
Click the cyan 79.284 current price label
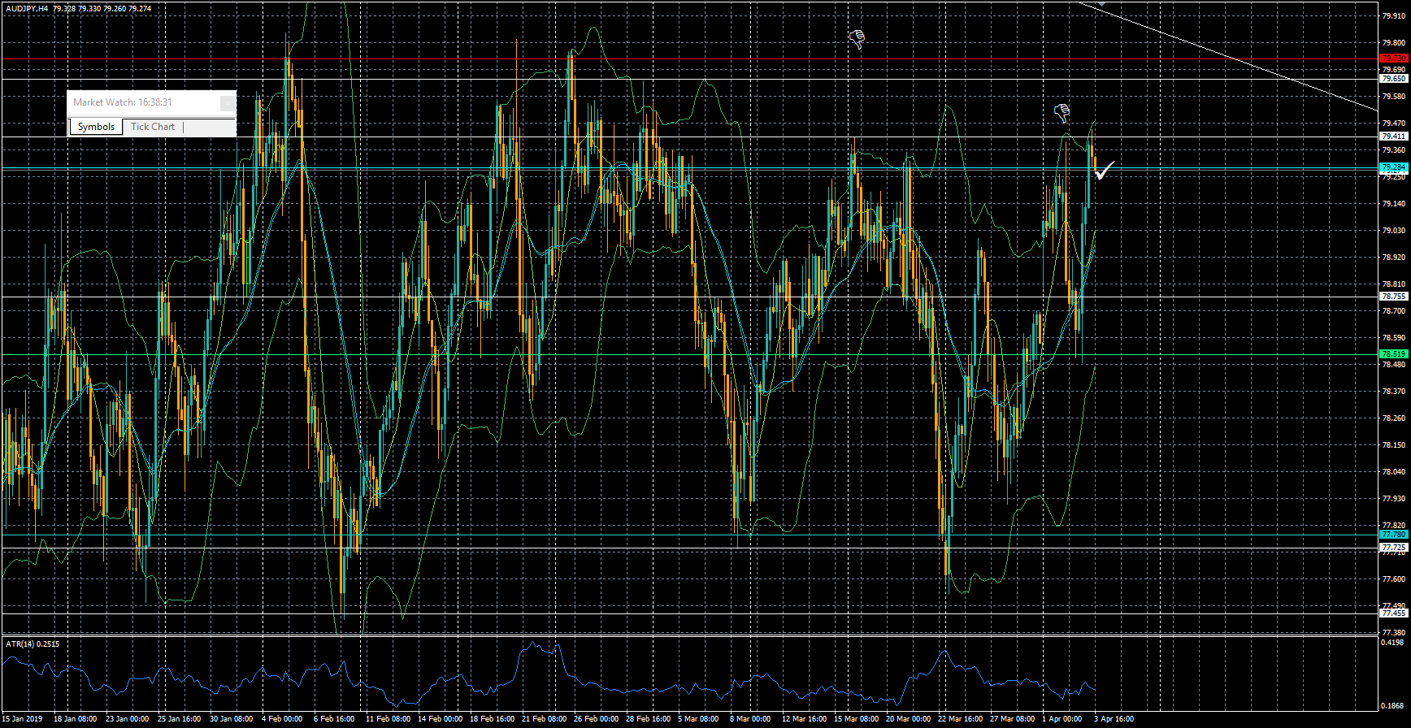1393,167
